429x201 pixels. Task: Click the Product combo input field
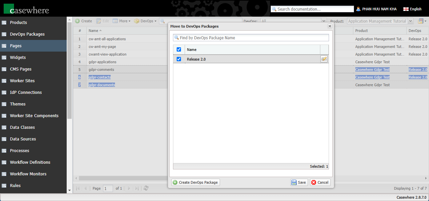tap(377, 21)
